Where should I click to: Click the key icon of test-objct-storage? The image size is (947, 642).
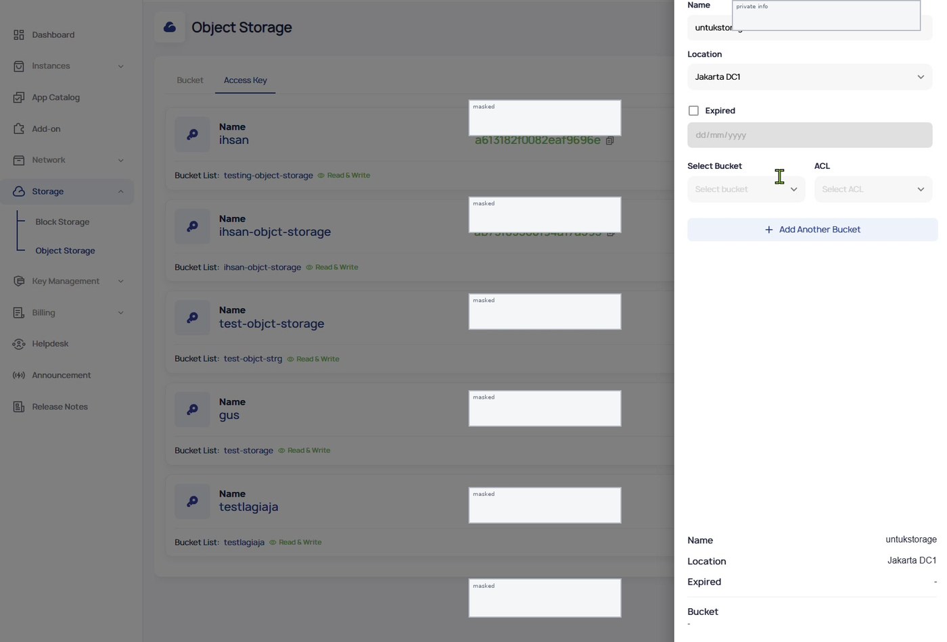point(193,317)
